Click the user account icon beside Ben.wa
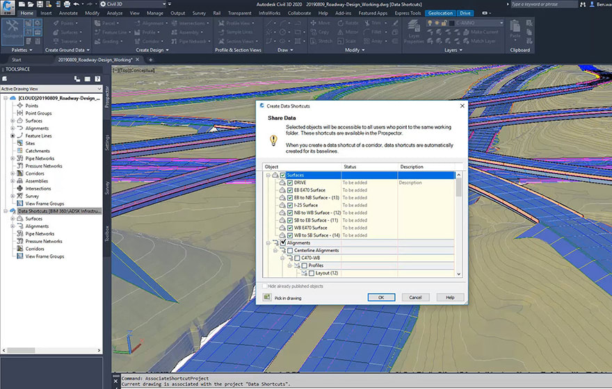The height and width of the screenshot is (389, 612). click(592, 4)
